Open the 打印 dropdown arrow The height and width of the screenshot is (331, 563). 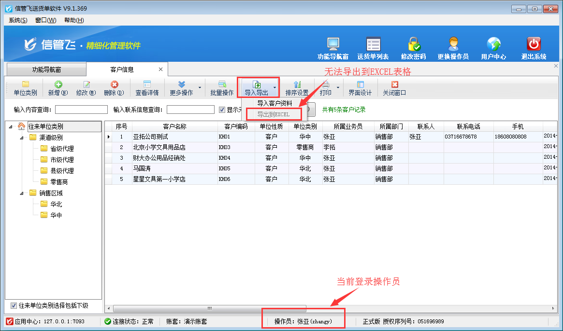tap(338, 88)
